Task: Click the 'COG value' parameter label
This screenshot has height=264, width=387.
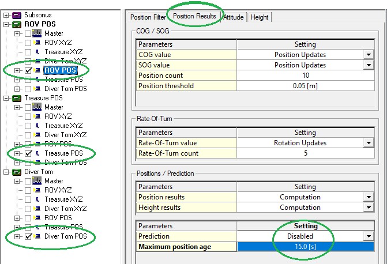Action: click(155, 55)
